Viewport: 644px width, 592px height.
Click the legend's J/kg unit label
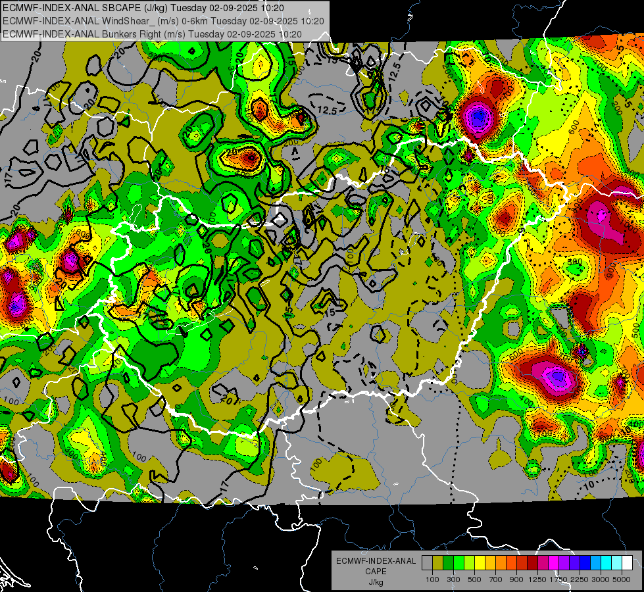pos(376,582)
